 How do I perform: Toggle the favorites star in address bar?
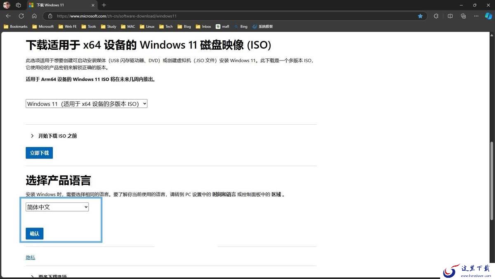[x=420, y=16]
